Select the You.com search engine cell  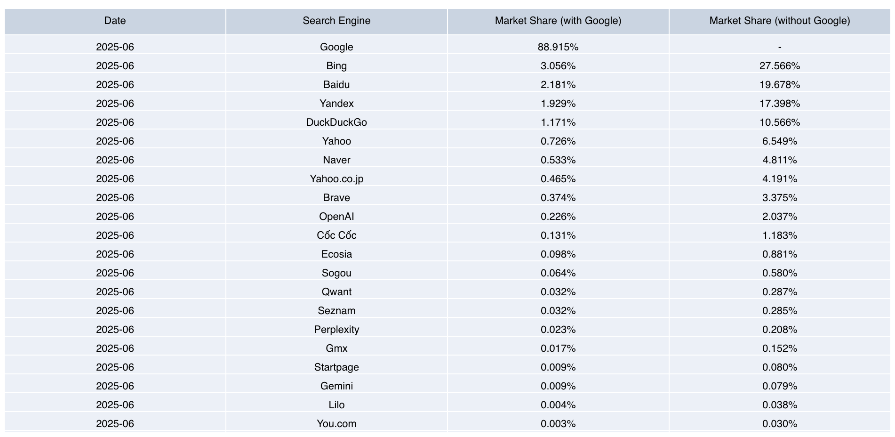tap(336, 424)
